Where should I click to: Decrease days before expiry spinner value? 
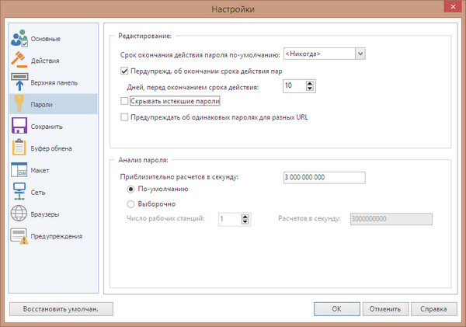tap(310, 89)
